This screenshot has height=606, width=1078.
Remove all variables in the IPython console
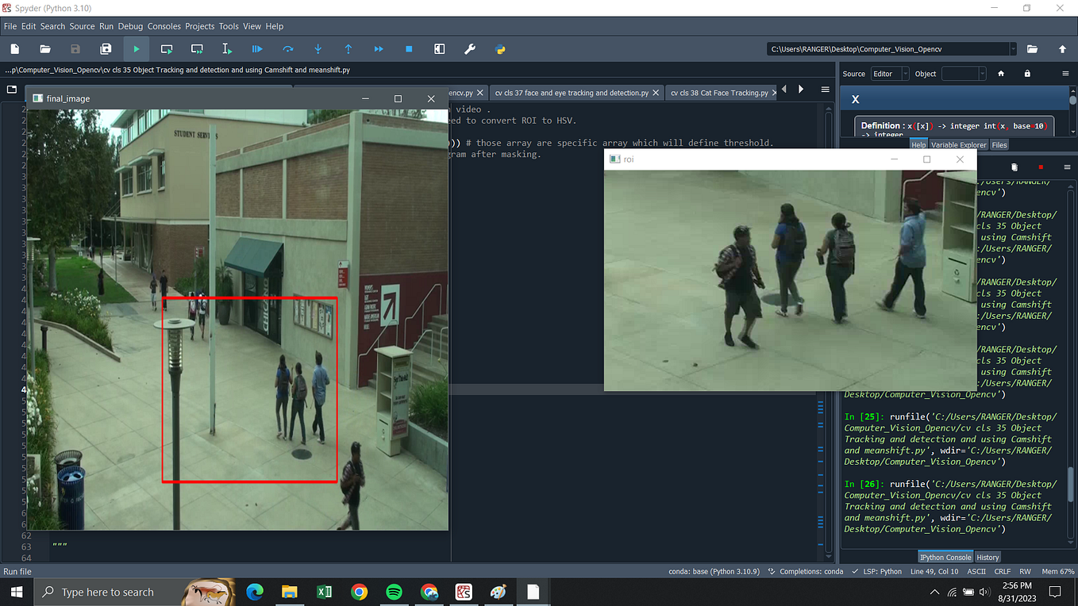click(x=1014, y=167)
